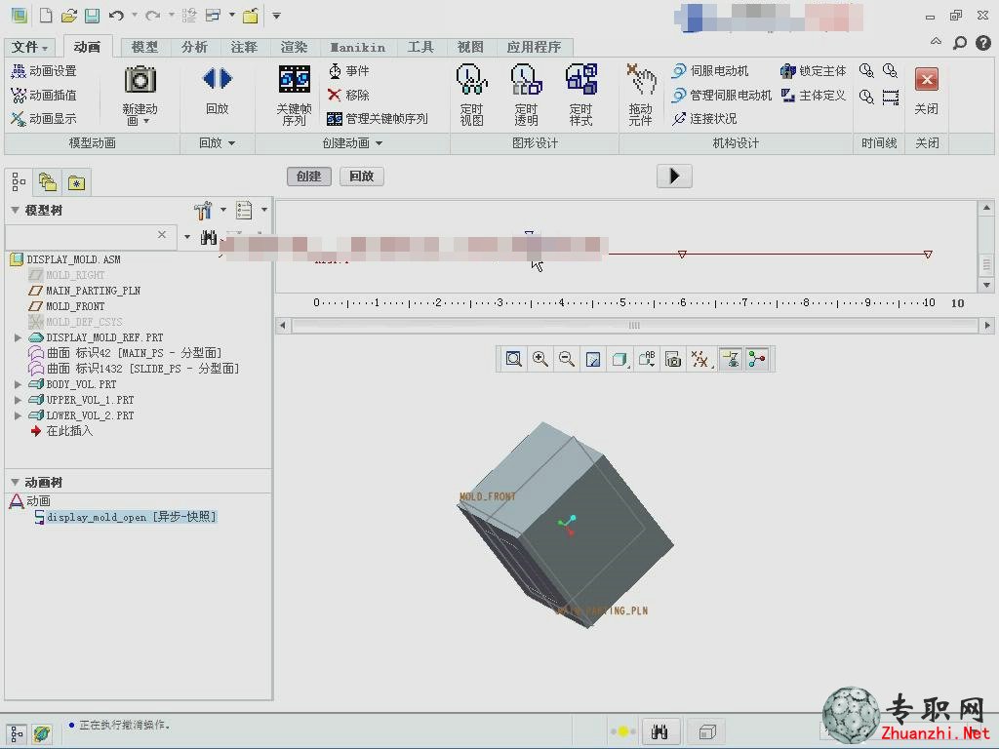Open the 回放 group dropdown

coord(218,143)
